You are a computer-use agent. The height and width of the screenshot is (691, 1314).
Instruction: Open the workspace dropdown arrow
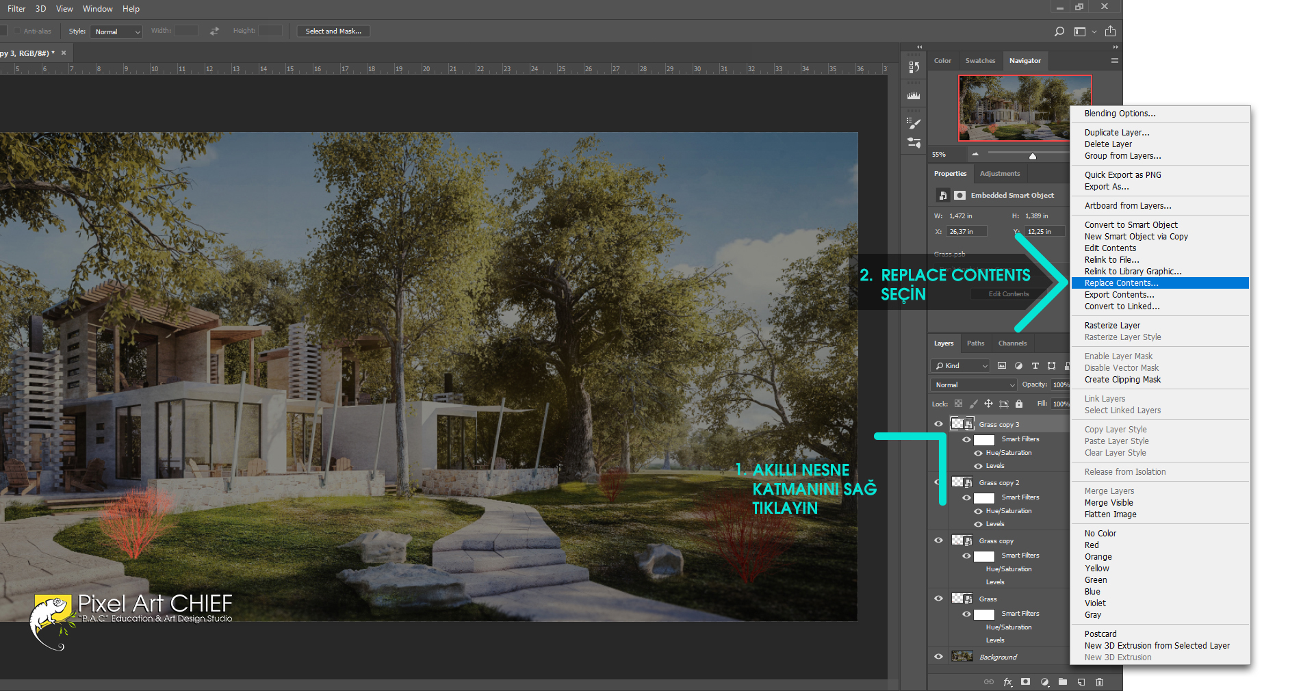point(1094,31)
